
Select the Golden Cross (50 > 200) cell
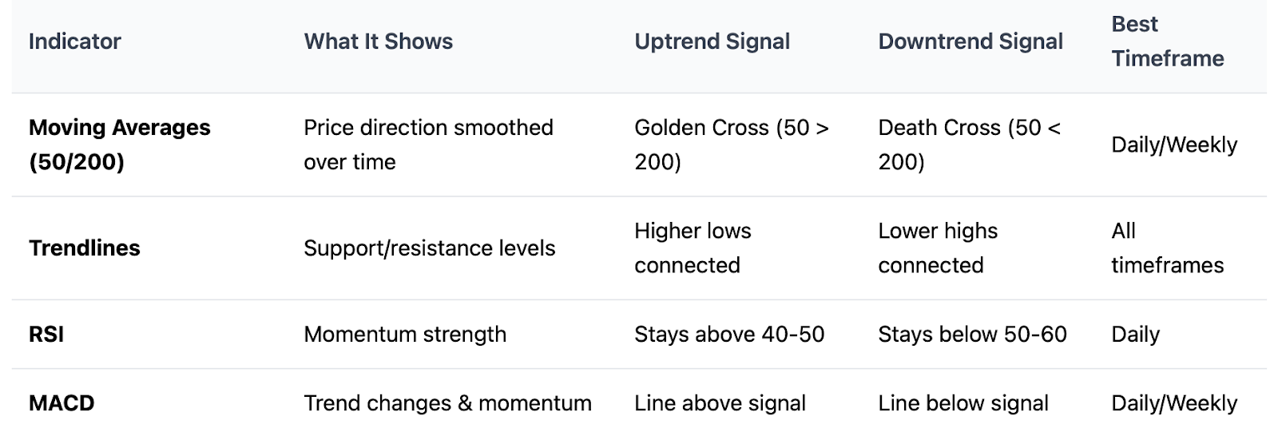pos(731,145)
